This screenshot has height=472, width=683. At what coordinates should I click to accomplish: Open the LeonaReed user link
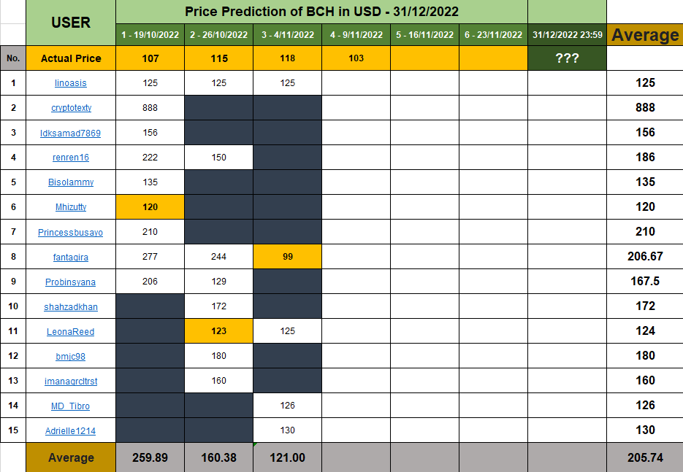point(71,332)
